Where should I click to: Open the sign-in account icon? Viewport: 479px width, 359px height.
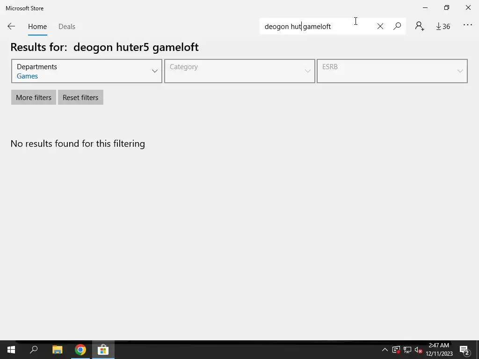[420, 26]
